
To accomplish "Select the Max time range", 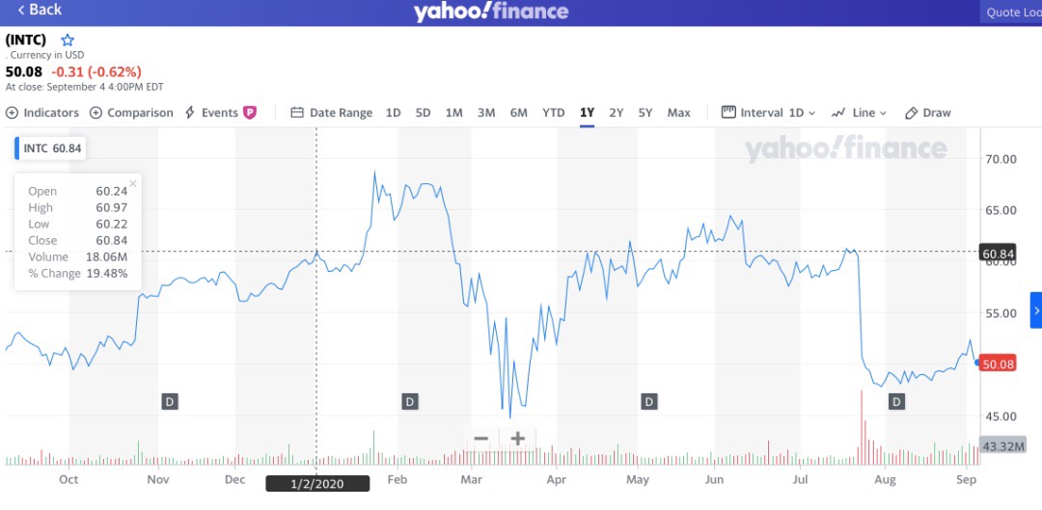I will click(678, 113).
